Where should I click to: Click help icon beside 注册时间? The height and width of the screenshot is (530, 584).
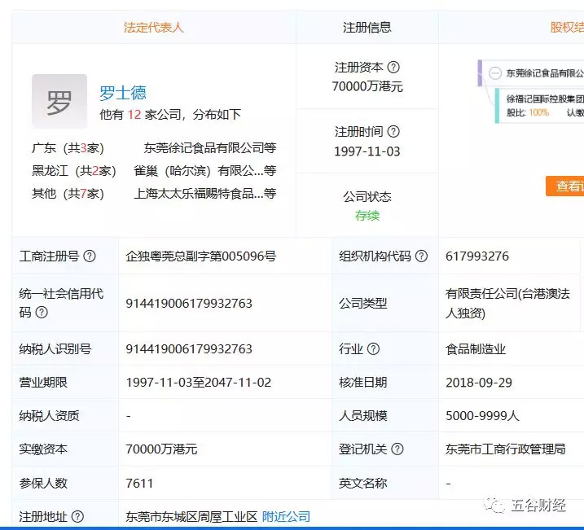[393, 132]
